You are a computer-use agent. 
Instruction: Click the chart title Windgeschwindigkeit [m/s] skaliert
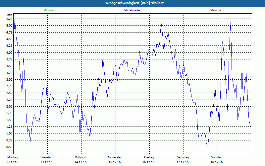[x=134, y=3]
